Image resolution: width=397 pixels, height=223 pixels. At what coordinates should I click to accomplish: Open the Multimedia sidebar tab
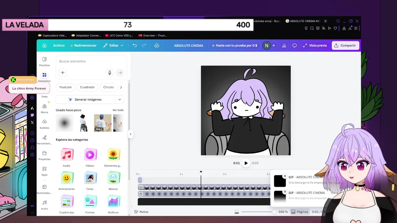click(x=44, y=189)
